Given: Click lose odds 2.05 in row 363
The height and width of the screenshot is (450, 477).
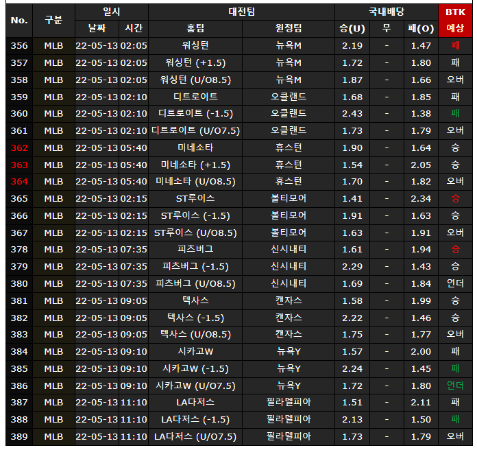Looking at the screenshot, I should (x=421, y=165).
